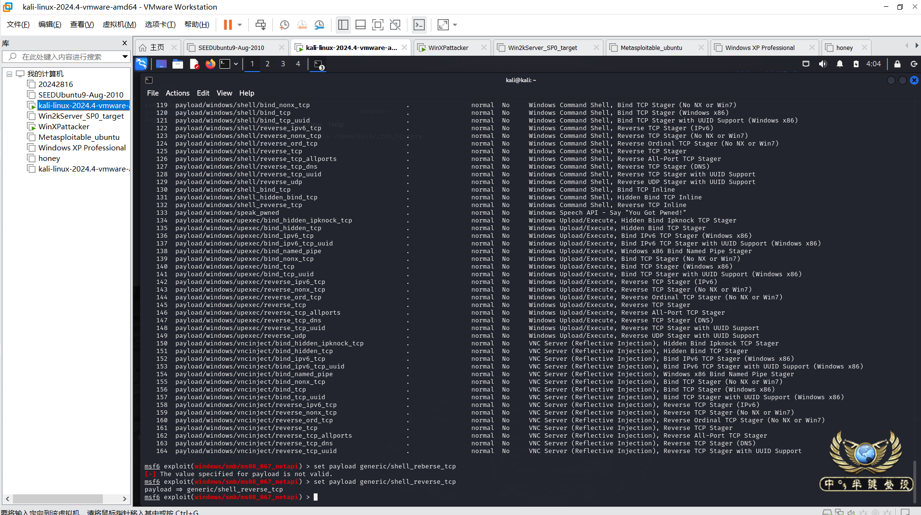Viewport: 921px width, 515px height.
Task: Open the 虚拟机(M) menu
Action: pyautogui.click(x=119, y=25)
